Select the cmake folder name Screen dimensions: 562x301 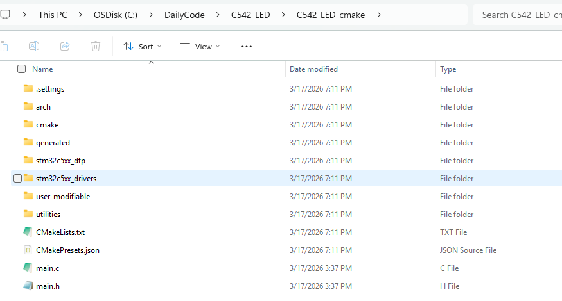click(x=48, y=125)
